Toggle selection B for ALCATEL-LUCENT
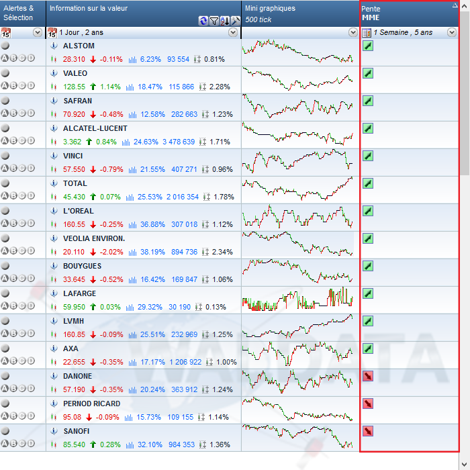This screenshot has height=470, width=470. coord(13,140)
